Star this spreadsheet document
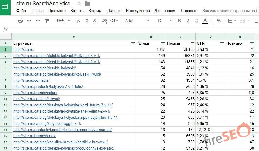 point(79,4)
